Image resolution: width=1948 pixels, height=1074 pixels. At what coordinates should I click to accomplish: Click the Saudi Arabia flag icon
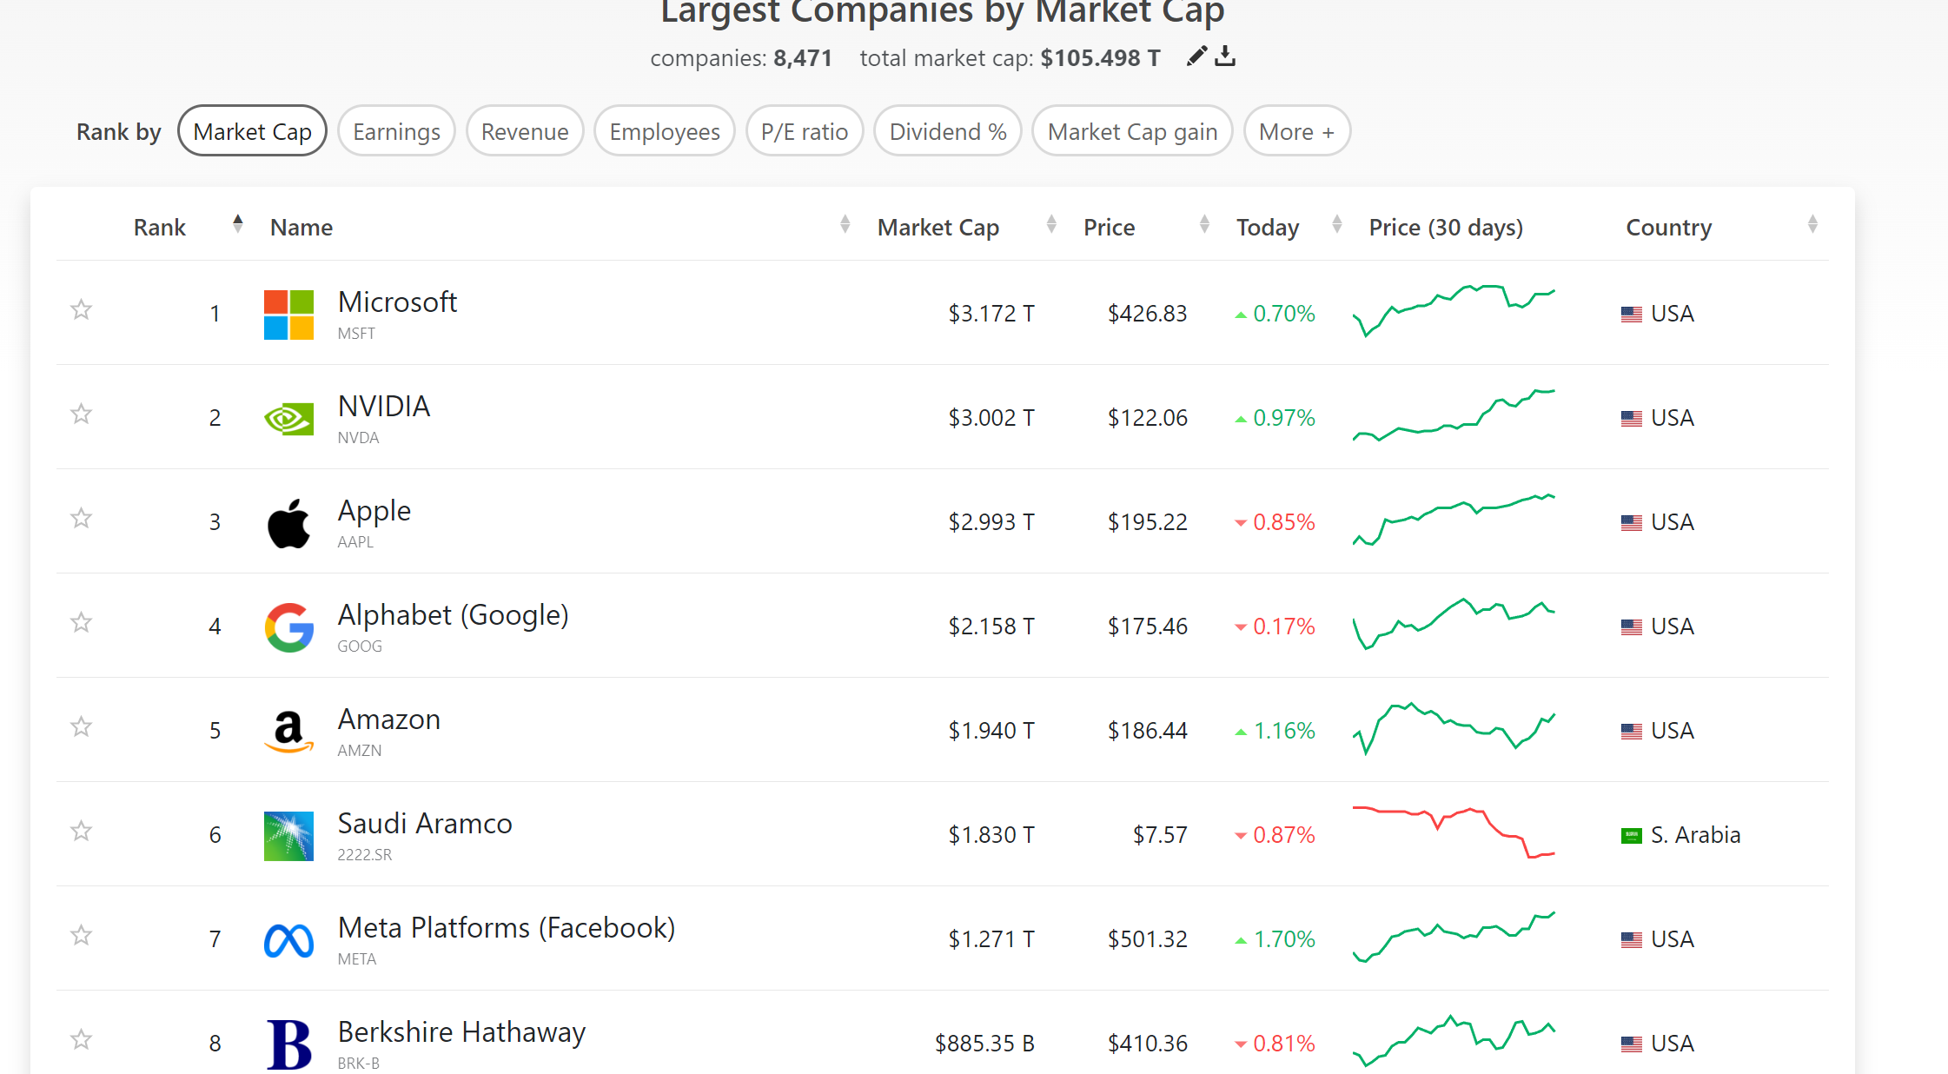1632,835
